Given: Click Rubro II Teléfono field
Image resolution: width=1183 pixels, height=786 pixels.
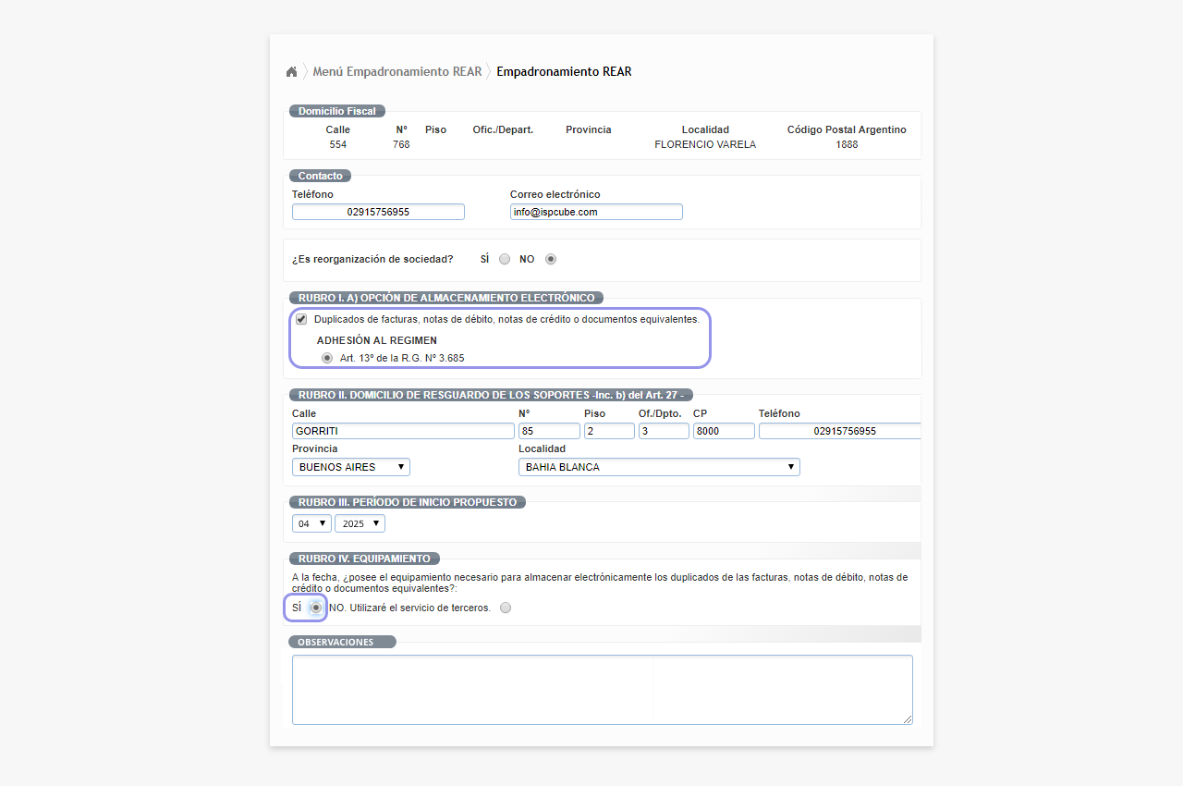Looking at the screenshot, I should coord(840,431).
